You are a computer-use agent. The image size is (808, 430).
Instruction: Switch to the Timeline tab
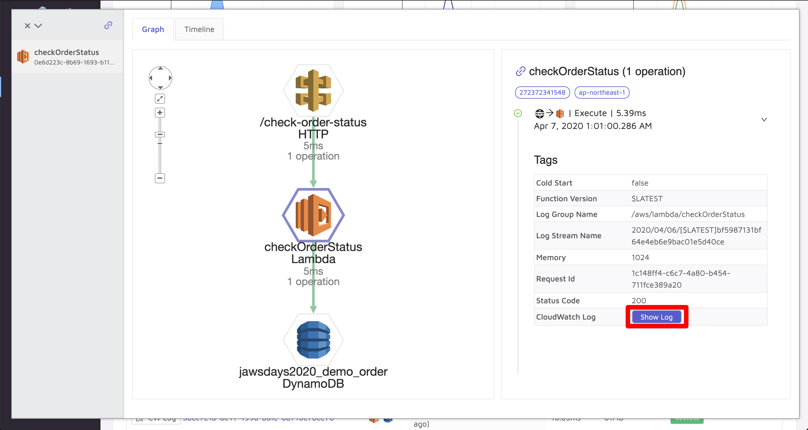pyautogui.click(x=199, y=29)
